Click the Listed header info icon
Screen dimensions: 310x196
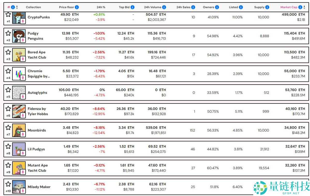[241, 7]
